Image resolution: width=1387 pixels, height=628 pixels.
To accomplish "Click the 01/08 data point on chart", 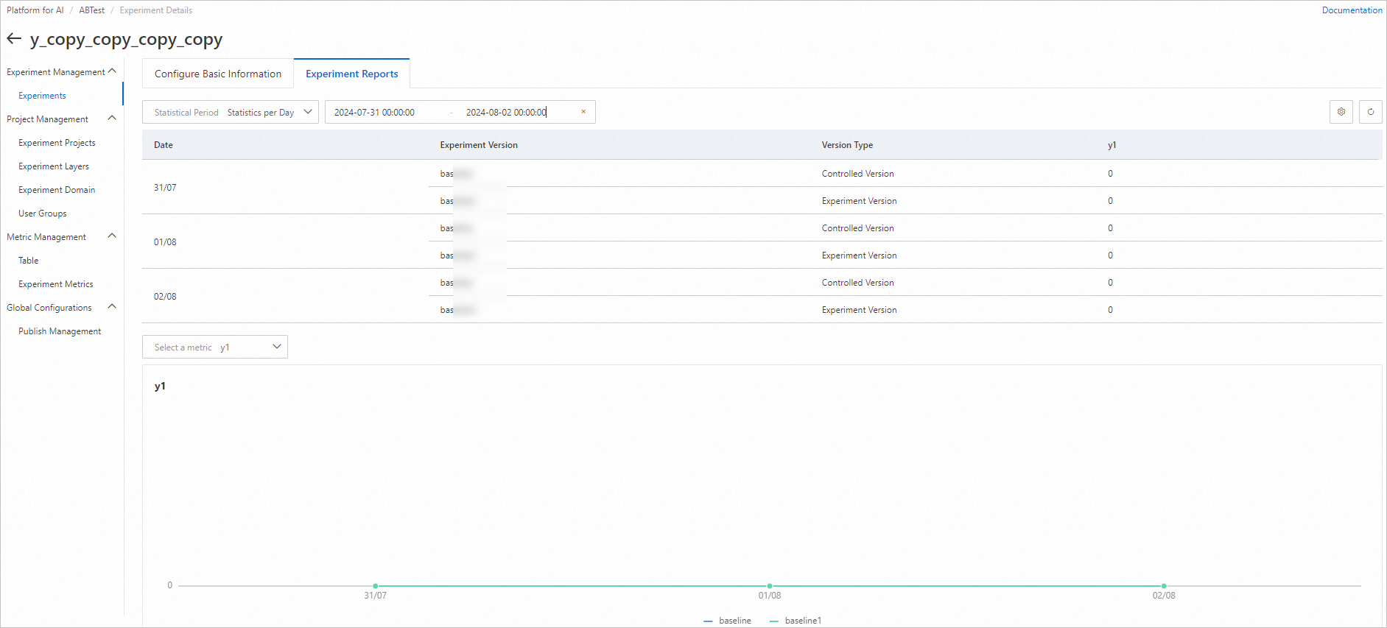I will tap(770, 586).
